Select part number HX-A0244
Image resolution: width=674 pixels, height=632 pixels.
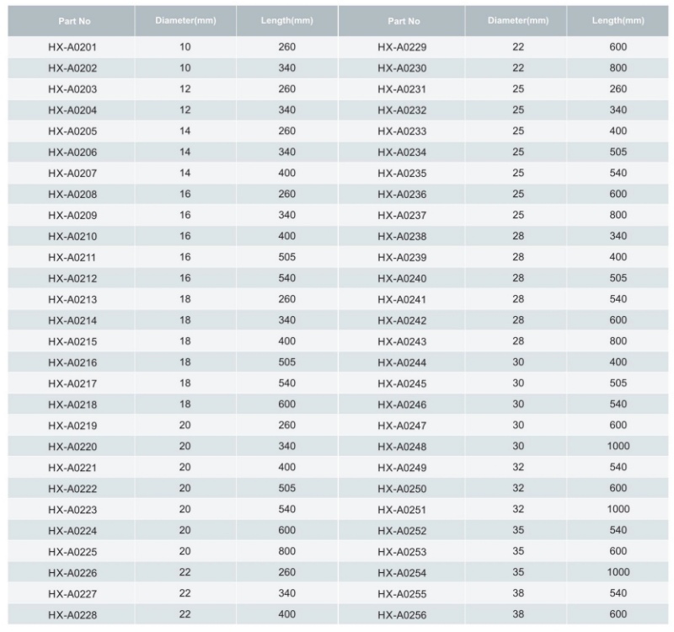[402, 363]
